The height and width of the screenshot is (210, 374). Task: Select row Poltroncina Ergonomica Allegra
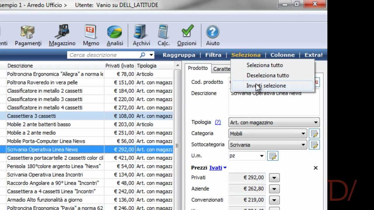click(86, 74)
